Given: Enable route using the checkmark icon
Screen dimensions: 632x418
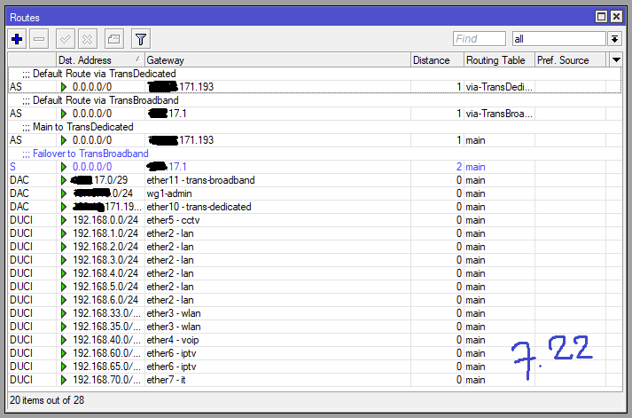Looking at the screenshot, I should coord(66,39).
